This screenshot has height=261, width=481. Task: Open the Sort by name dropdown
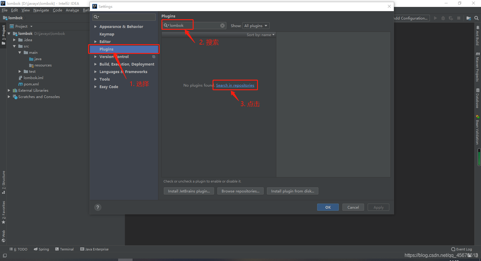tap(261, 35)
